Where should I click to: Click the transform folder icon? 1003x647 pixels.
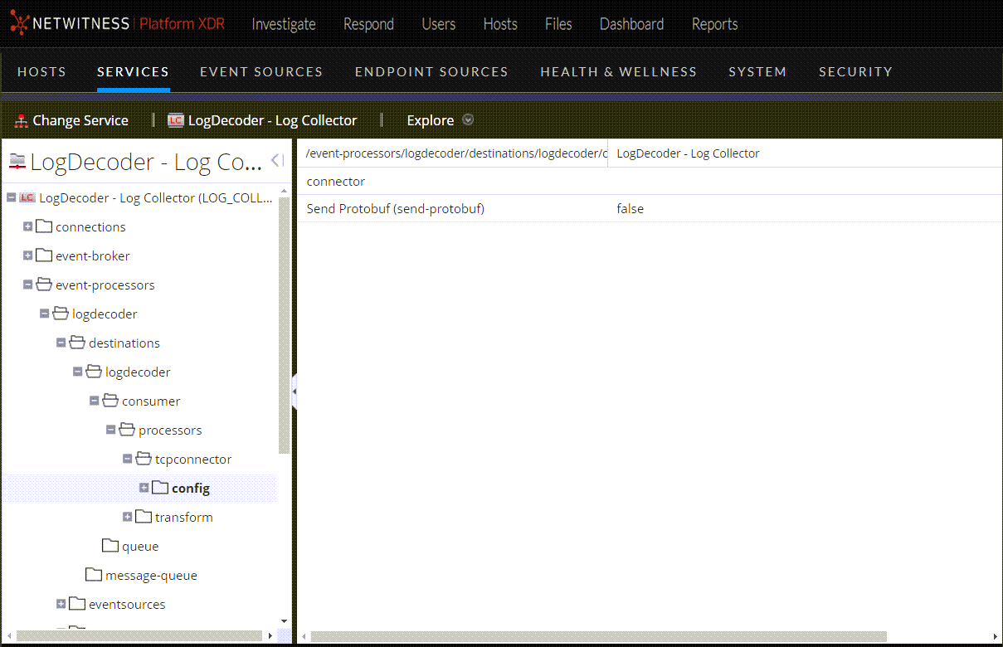click(144, 517)
